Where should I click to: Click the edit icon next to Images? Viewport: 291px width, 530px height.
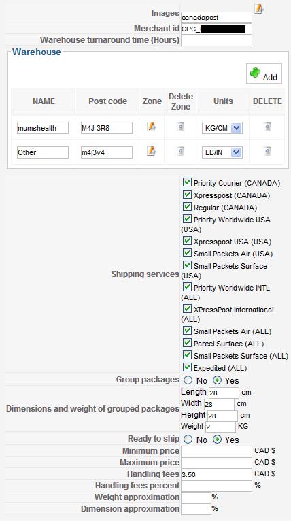click(259, 8)
